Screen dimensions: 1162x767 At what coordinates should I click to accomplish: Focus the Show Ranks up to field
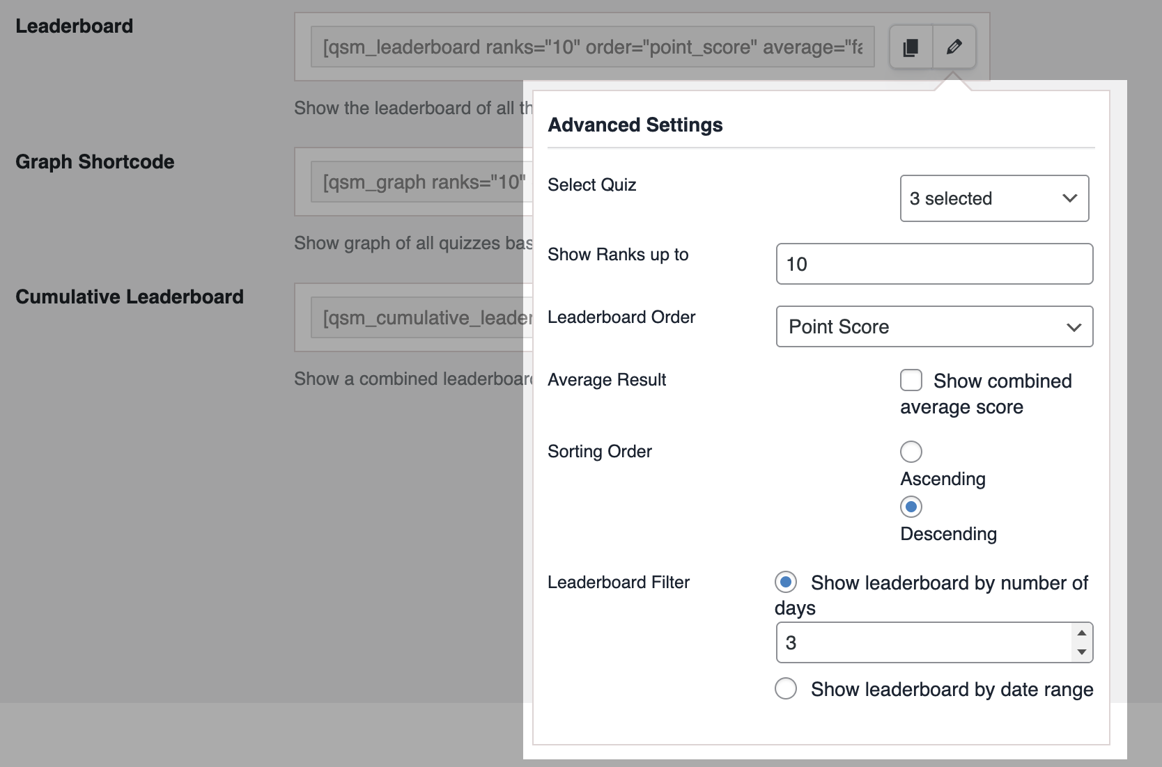coord(934,264)
